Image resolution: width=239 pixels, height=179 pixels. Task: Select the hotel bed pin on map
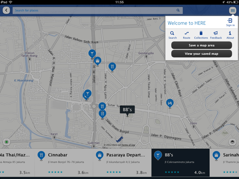170,103
